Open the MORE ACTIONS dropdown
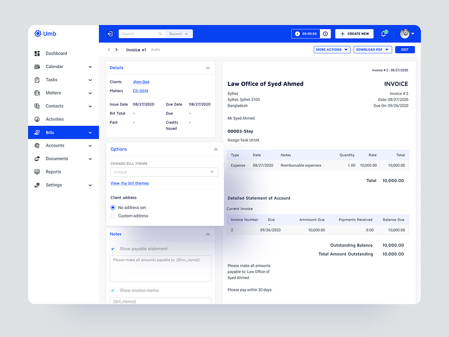This screenshot has width=449, height=337. (331, 49)
